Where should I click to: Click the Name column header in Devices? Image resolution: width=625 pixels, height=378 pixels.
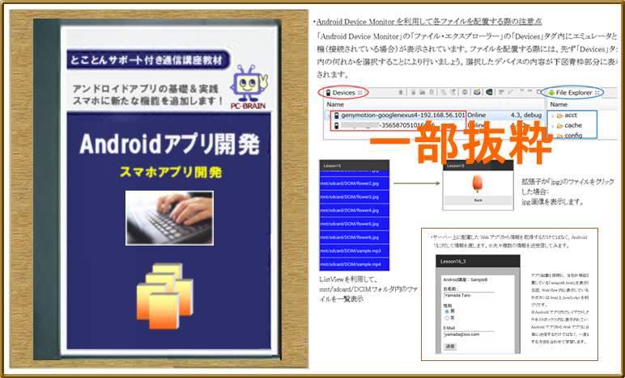(335, 104)
